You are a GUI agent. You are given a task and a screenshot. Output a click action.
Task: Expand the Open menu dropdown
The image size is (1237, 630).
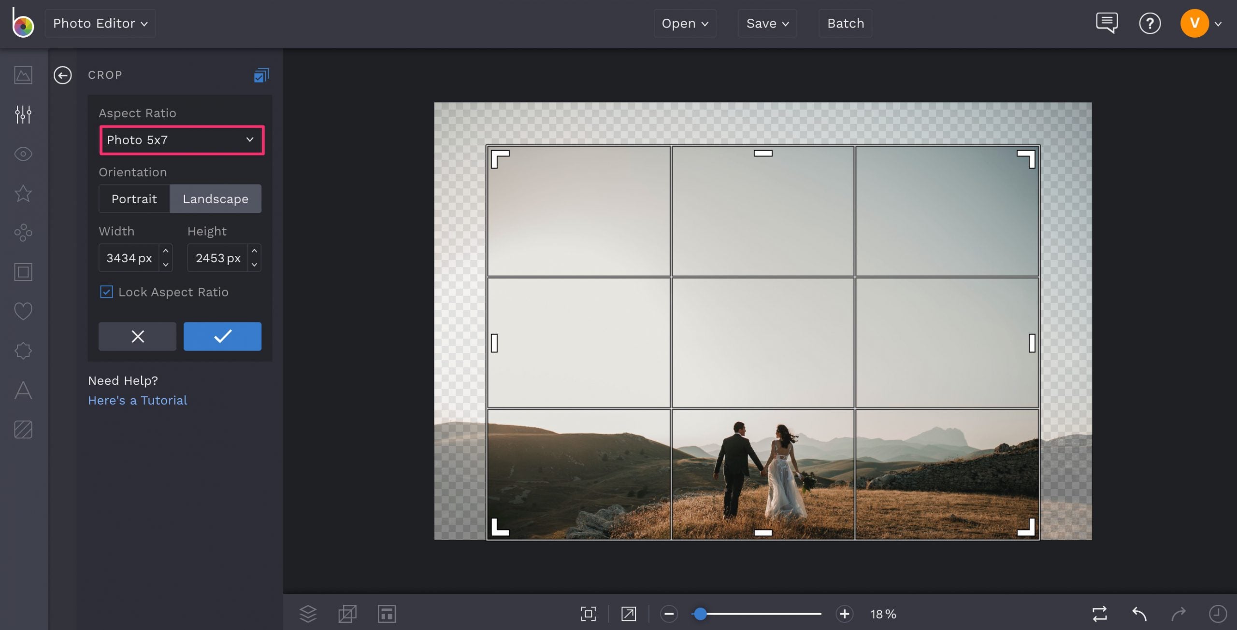(x=684, y=23)
